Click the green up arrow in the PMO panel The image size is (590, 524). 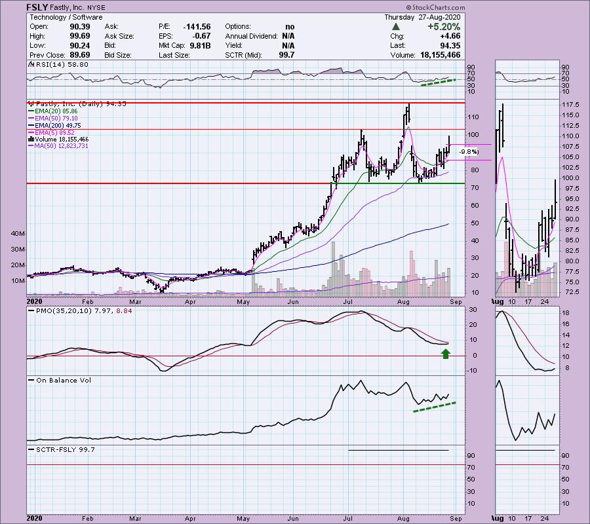pos(446,354)
